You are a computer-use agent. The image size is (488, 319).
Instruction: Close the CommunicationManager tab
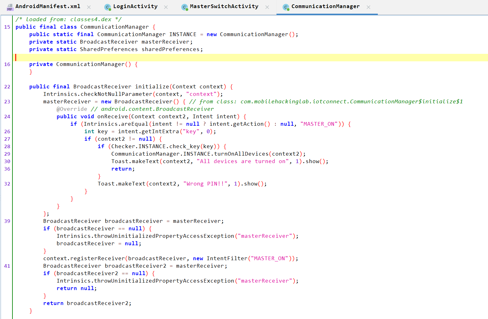[x=368, y=7]
